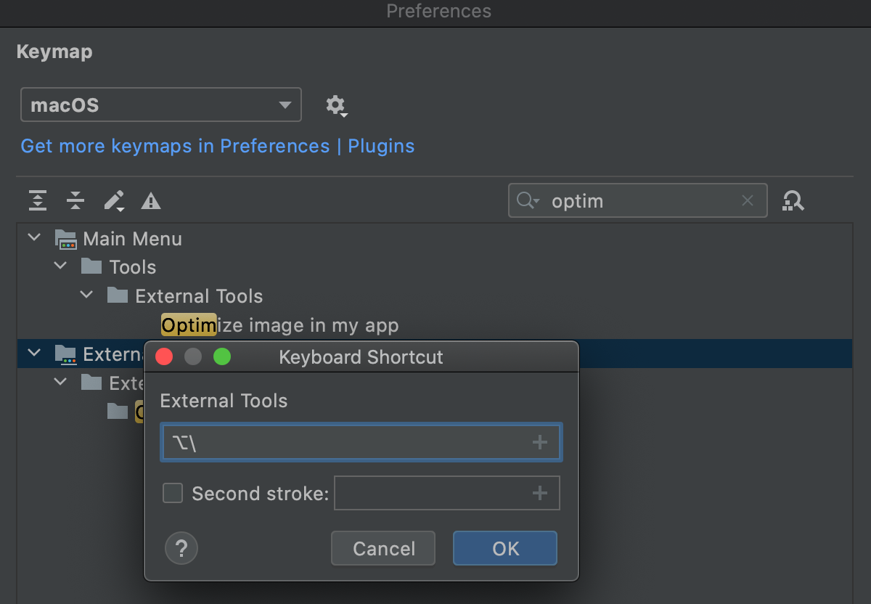Viewport: 871px width, 604px height.
Task: Open the gear keymap actions menu
Action: pos(336,106)
